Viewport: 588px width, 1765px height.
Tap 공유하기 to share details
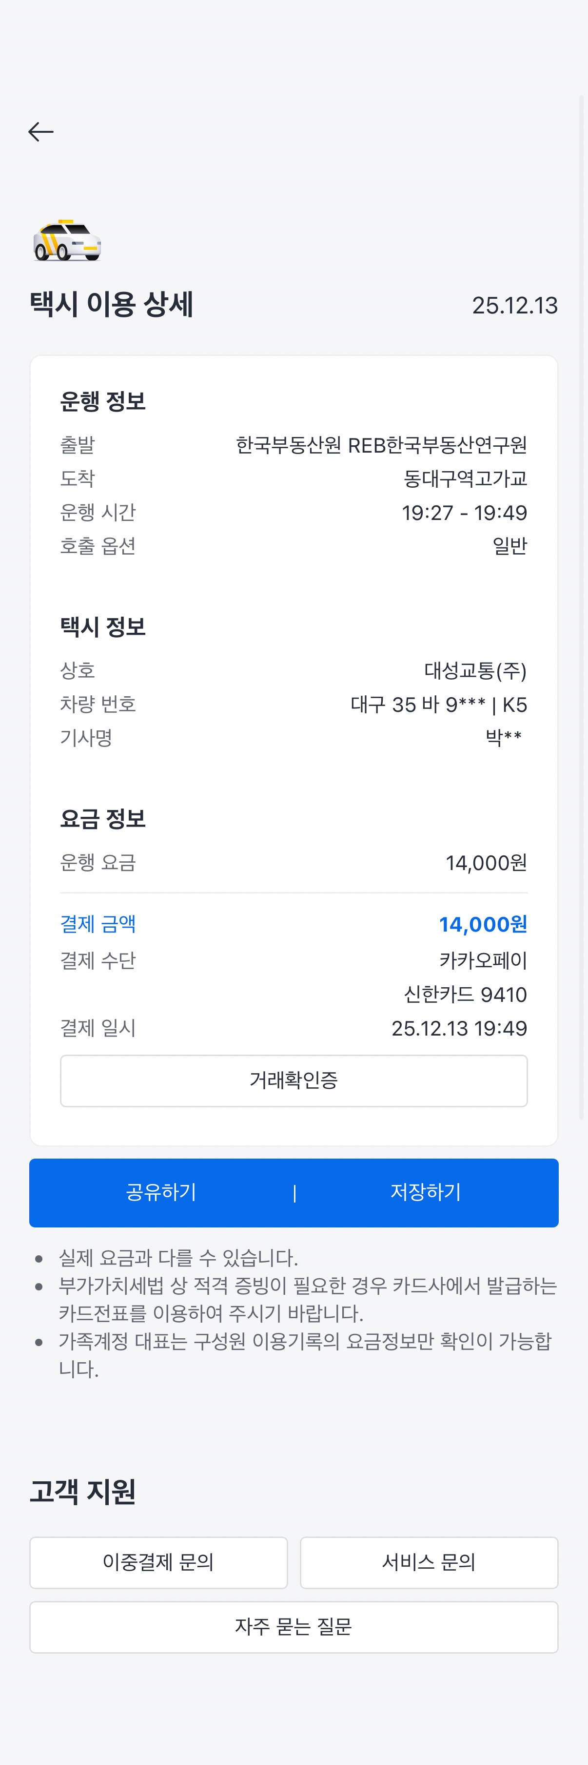tap(161, 1192)
